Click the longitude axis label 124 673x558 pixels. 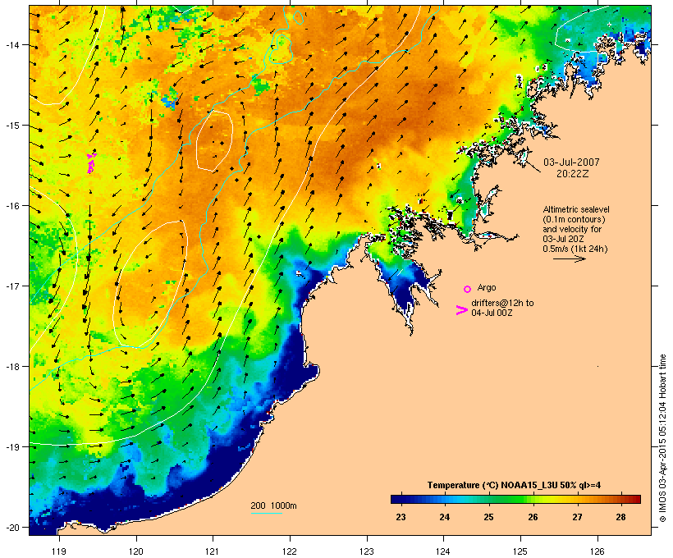(443, 551)
